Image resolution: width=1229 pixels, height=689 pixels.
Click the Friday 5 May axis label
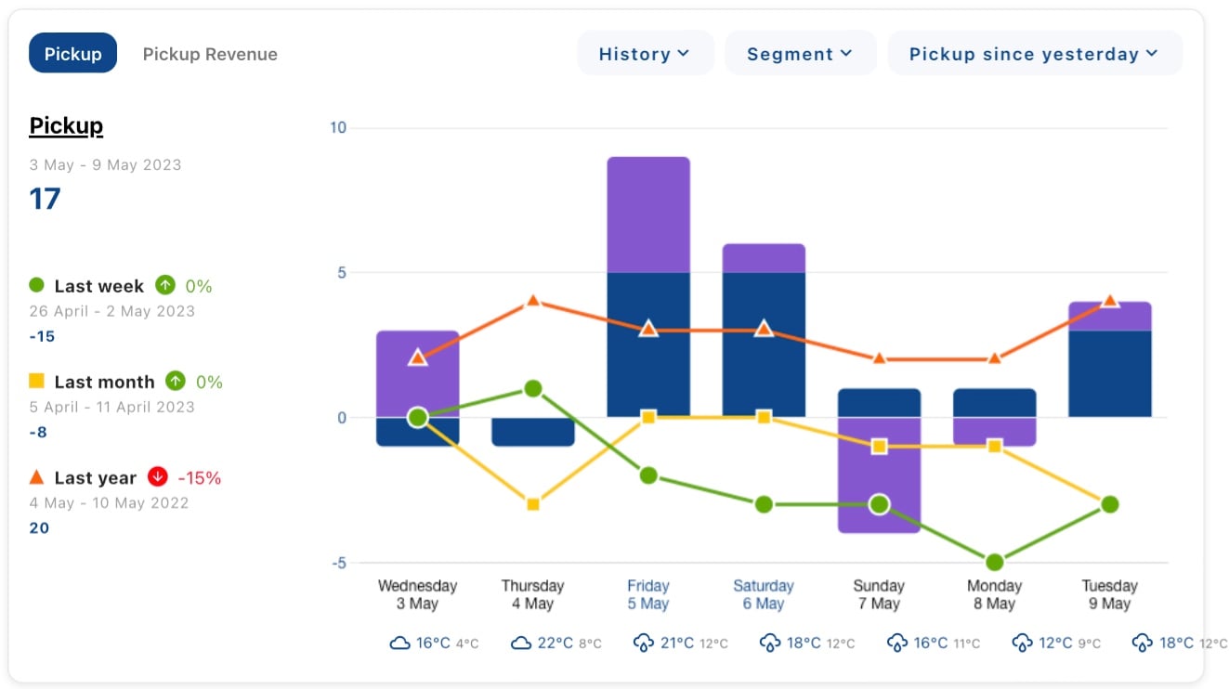[647, 594]
